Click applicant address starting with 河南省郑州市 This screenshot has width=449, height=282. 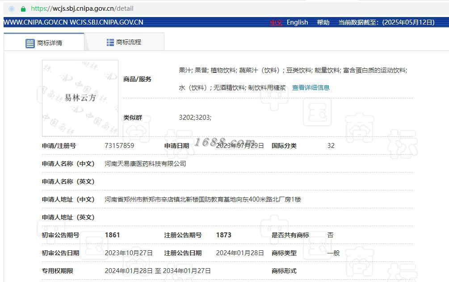[x=203, y=199]
